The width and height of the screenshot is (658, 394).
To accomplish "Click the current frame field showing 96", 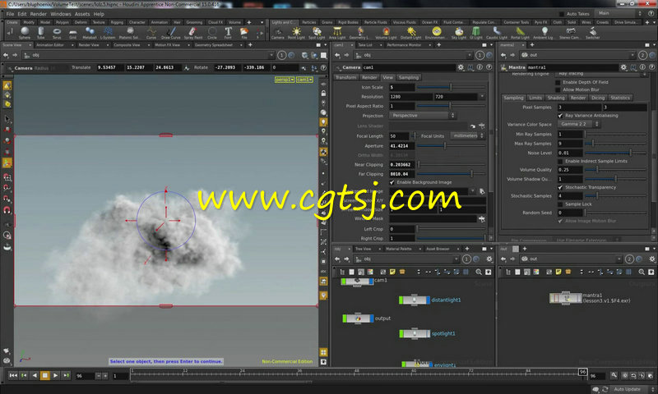I will [x=86, y=376].
